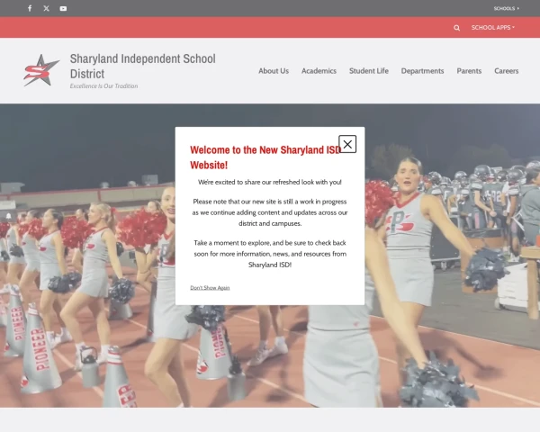Open the About Us menu
Viewport: 540px width, 432px height.
click(x=274, y=70)
